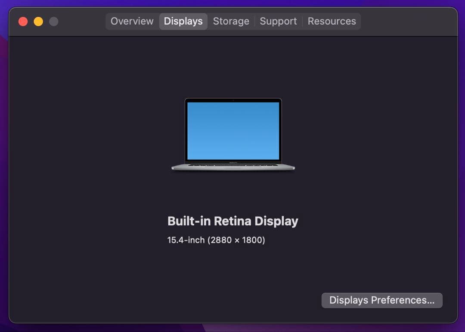Click the Built-in Retina Display heading
Viewport: 465px width, 332px height.
(x=233, y=221)
